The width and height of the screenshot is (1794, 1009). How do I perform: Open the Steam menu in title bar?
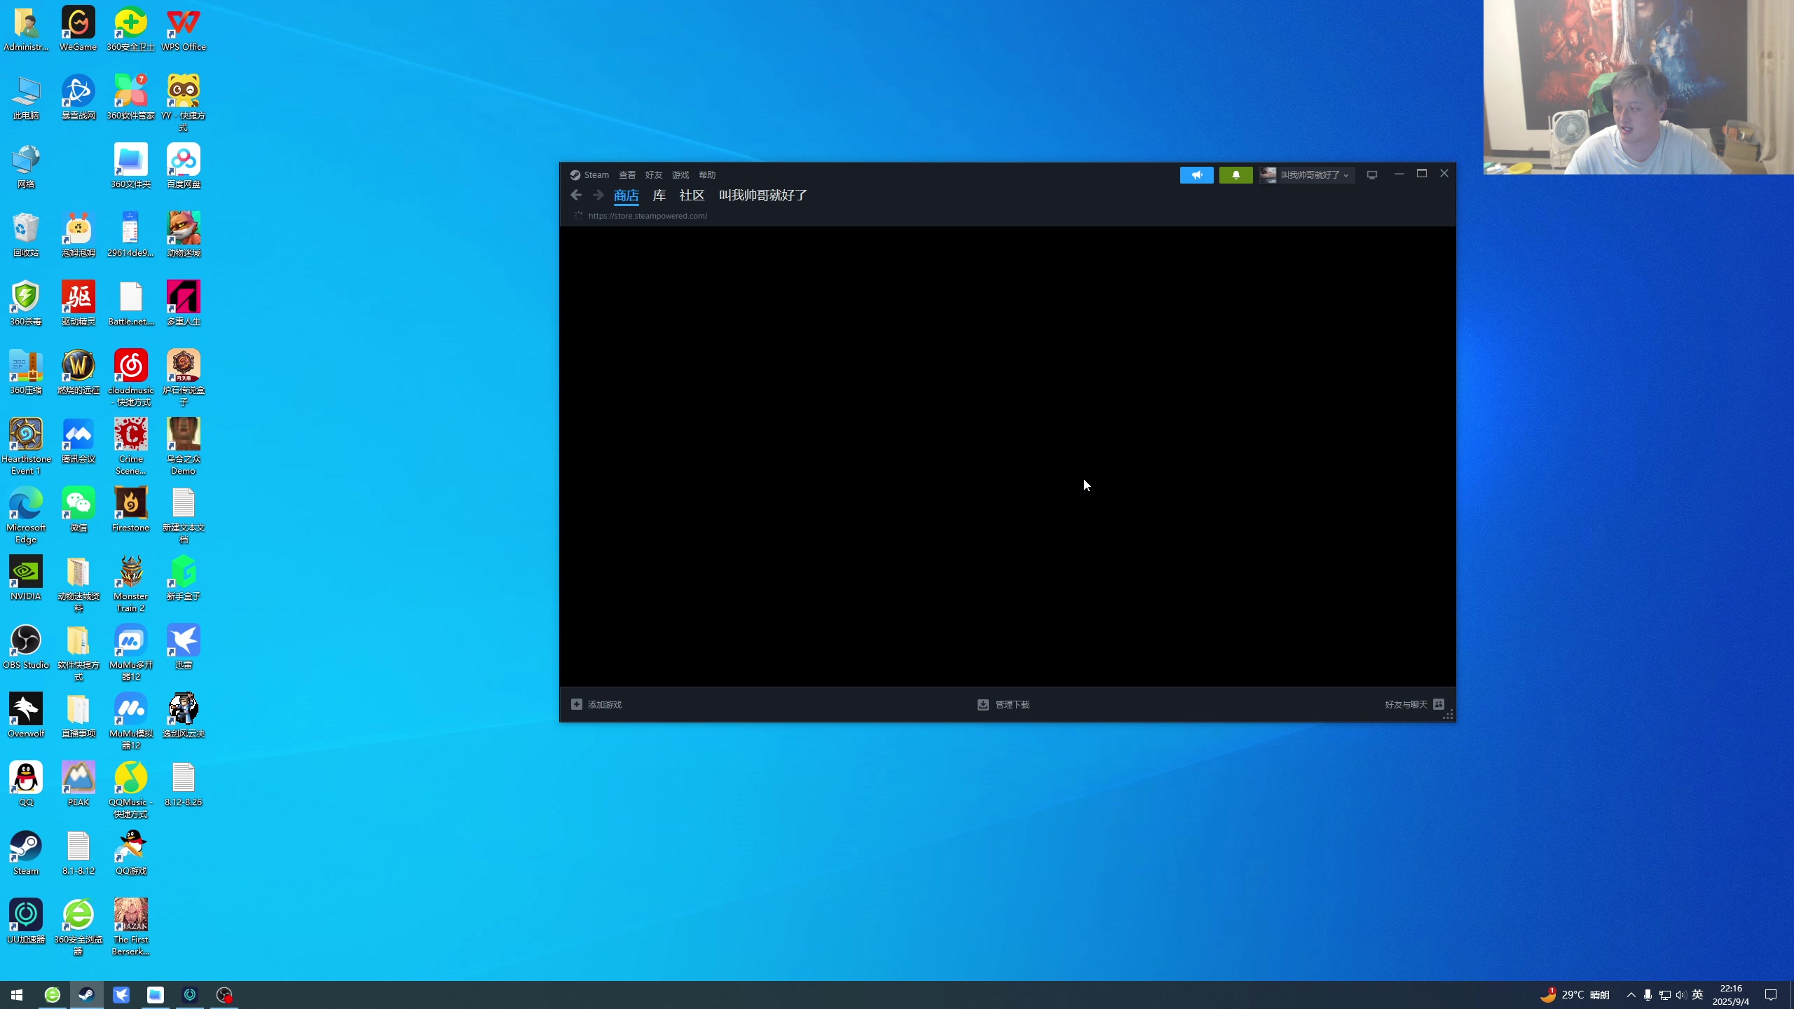(589, 175)
